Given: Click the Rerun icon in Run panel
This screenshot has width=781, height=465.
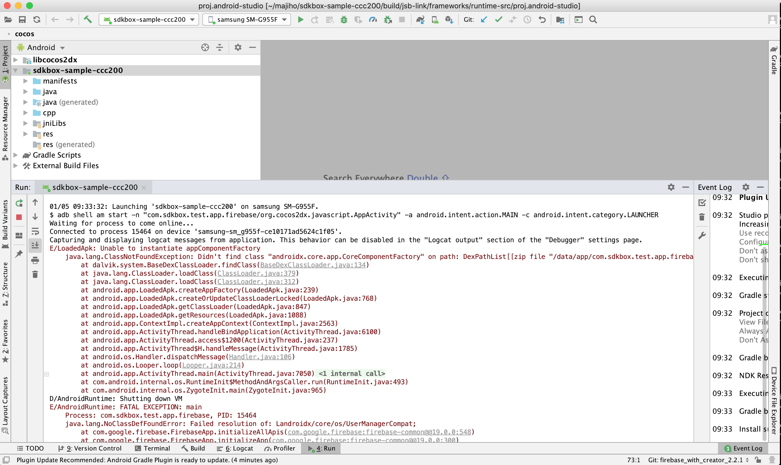Looking at the screenshot, I should 19,203.
